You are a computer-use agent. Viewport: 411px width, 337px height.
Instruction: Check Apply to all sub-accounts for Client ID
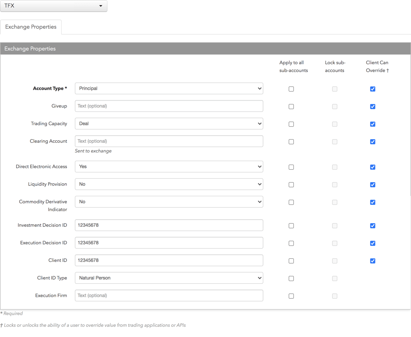291,261
